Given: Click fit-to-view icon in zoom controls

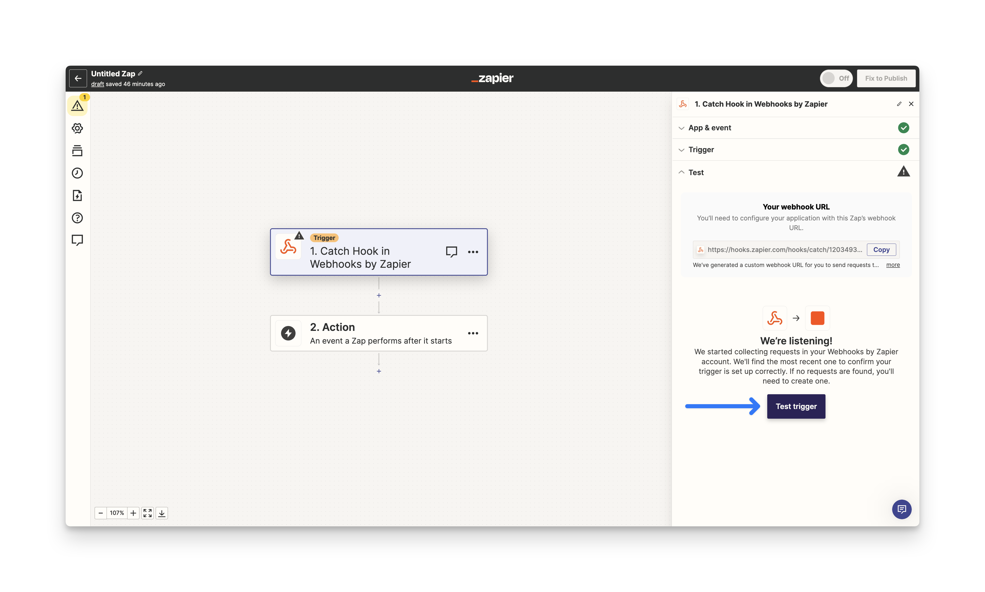Looking at the screenshot, I should point(148,513).
